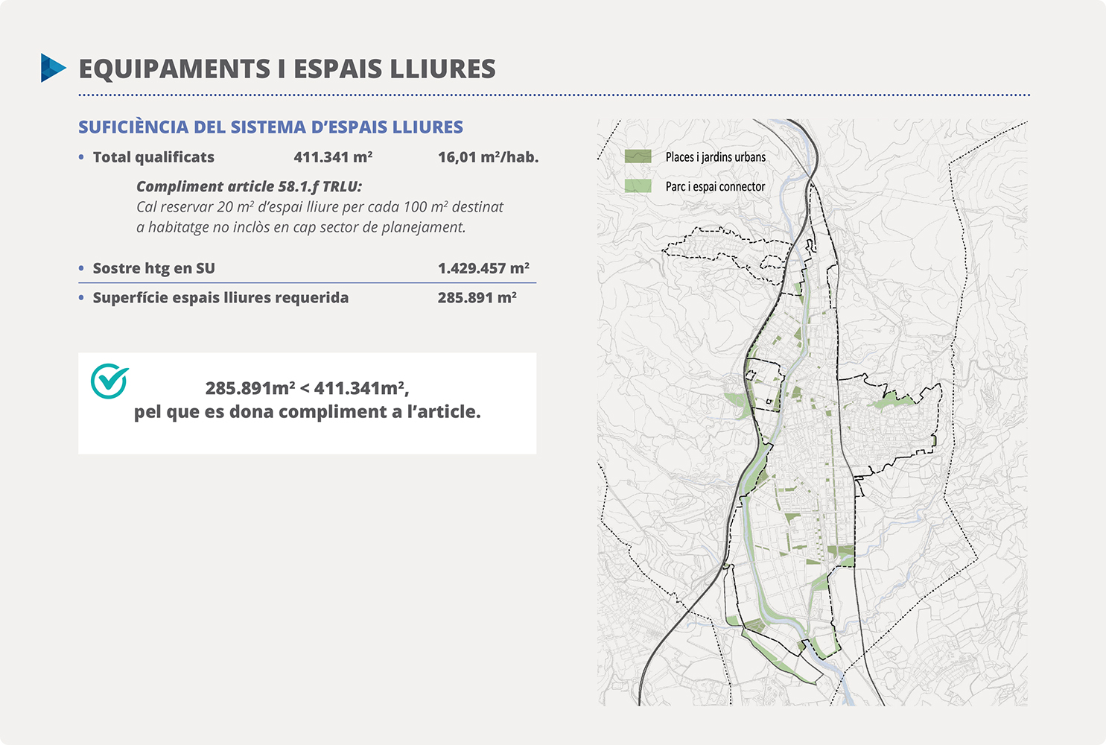Click the 1.429.457 m² value
The height and width of the screenshot is (745, 1106).
click(x=483, y=268)
